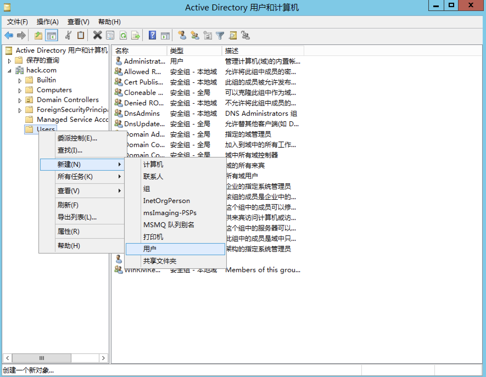Click the create new group toolbar icon
Image resolution: width=486 pixels, height=377 pixels.
point(195,35)
